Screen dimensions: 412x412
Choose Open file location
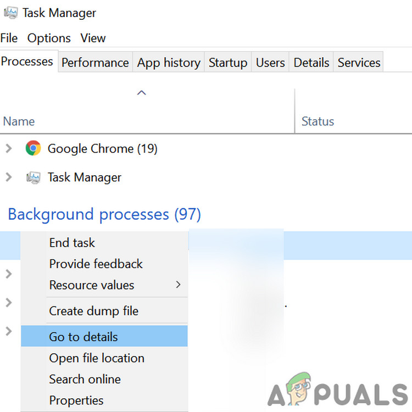[x=97, y=358]
